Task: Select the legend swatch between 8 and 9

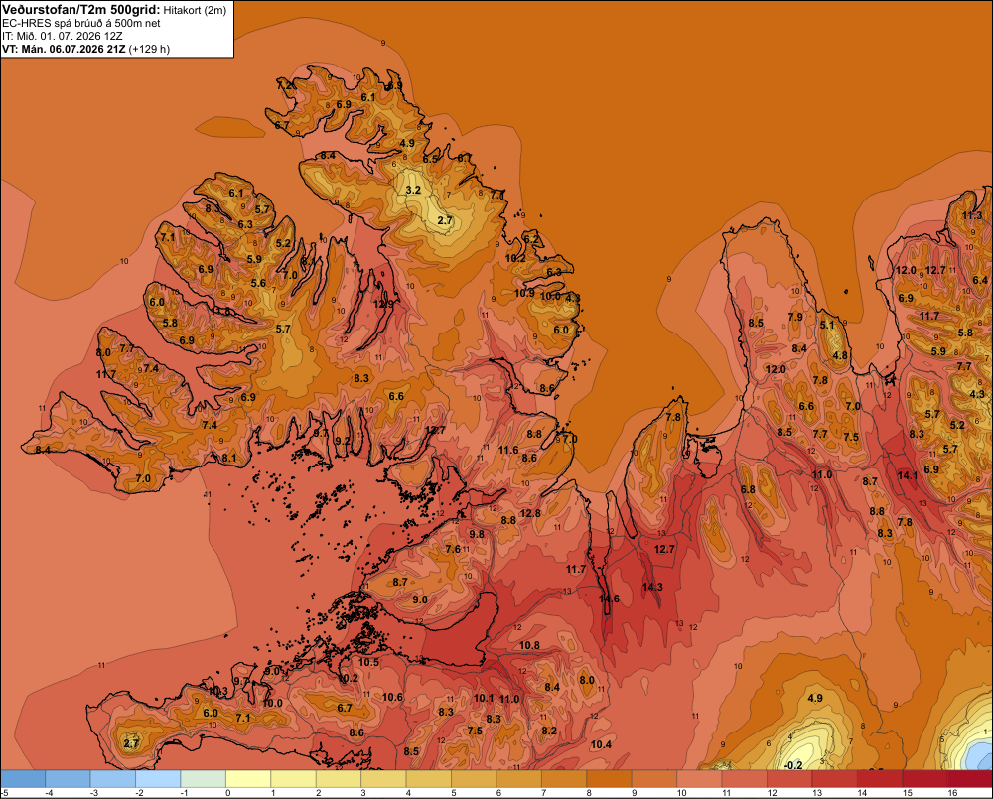Action: 610,779
